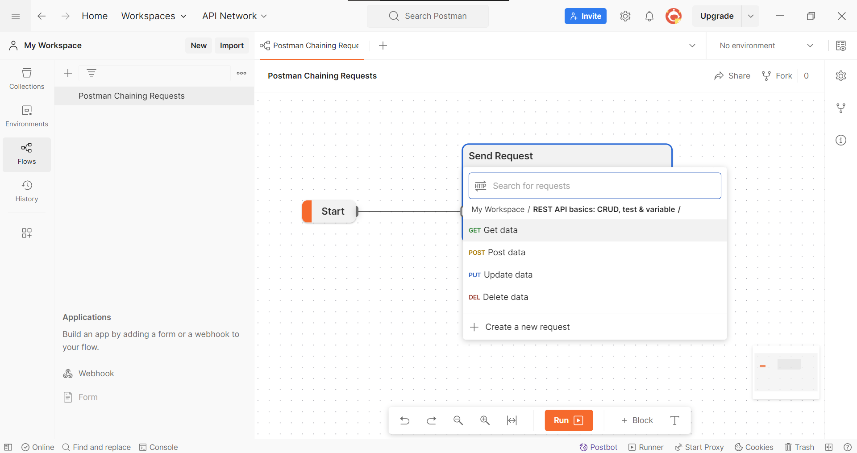Open the info icon in right panel
The image size is (857, 453).
tap(841, 140)
